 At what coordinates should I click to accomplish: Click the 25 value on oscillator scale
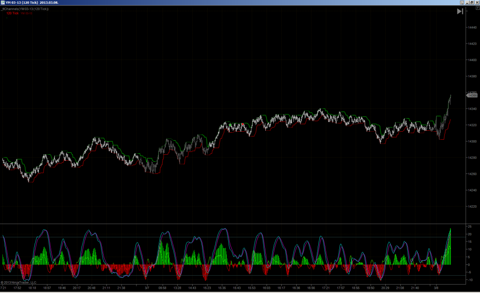pos(470,226)
